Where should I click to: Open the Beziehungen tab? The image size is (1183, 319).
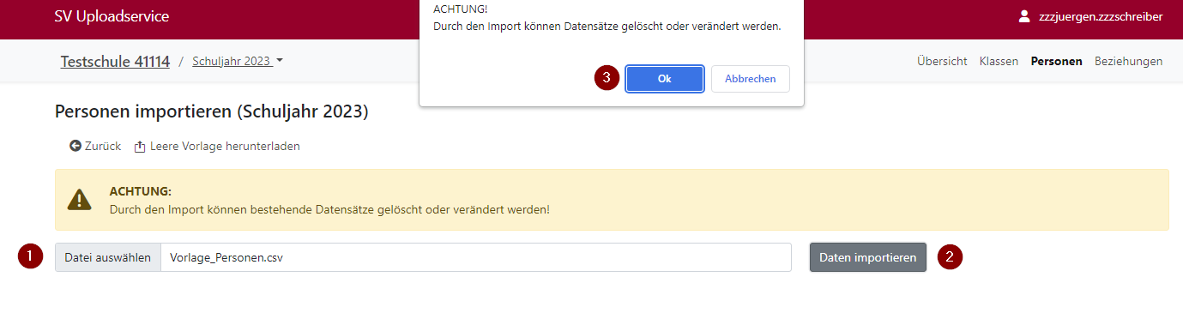[x=1128, y=62]
